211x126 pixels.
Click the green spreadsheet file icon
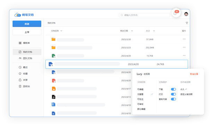pyautogui.click(x=53, y=56)
